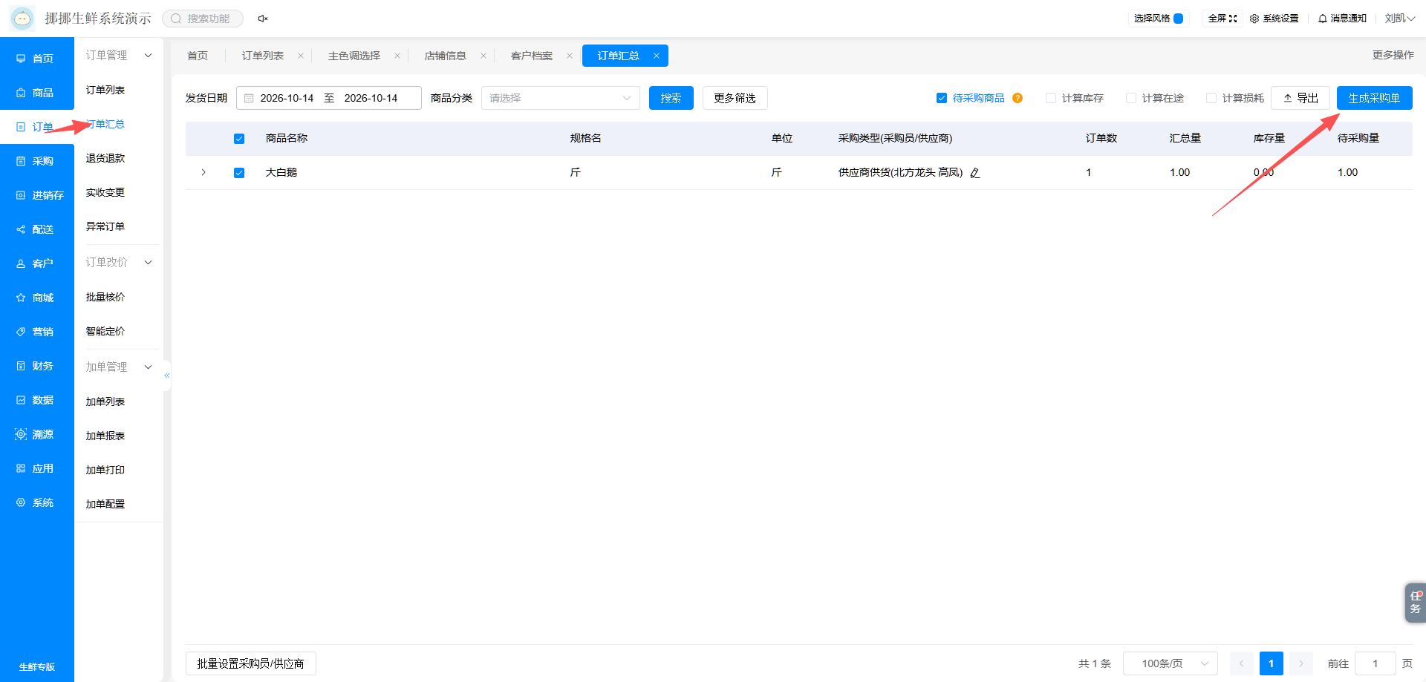Enable the 计算库存 checkbox
Viewport: 1426px width, 682px height.
(1051, 98)
